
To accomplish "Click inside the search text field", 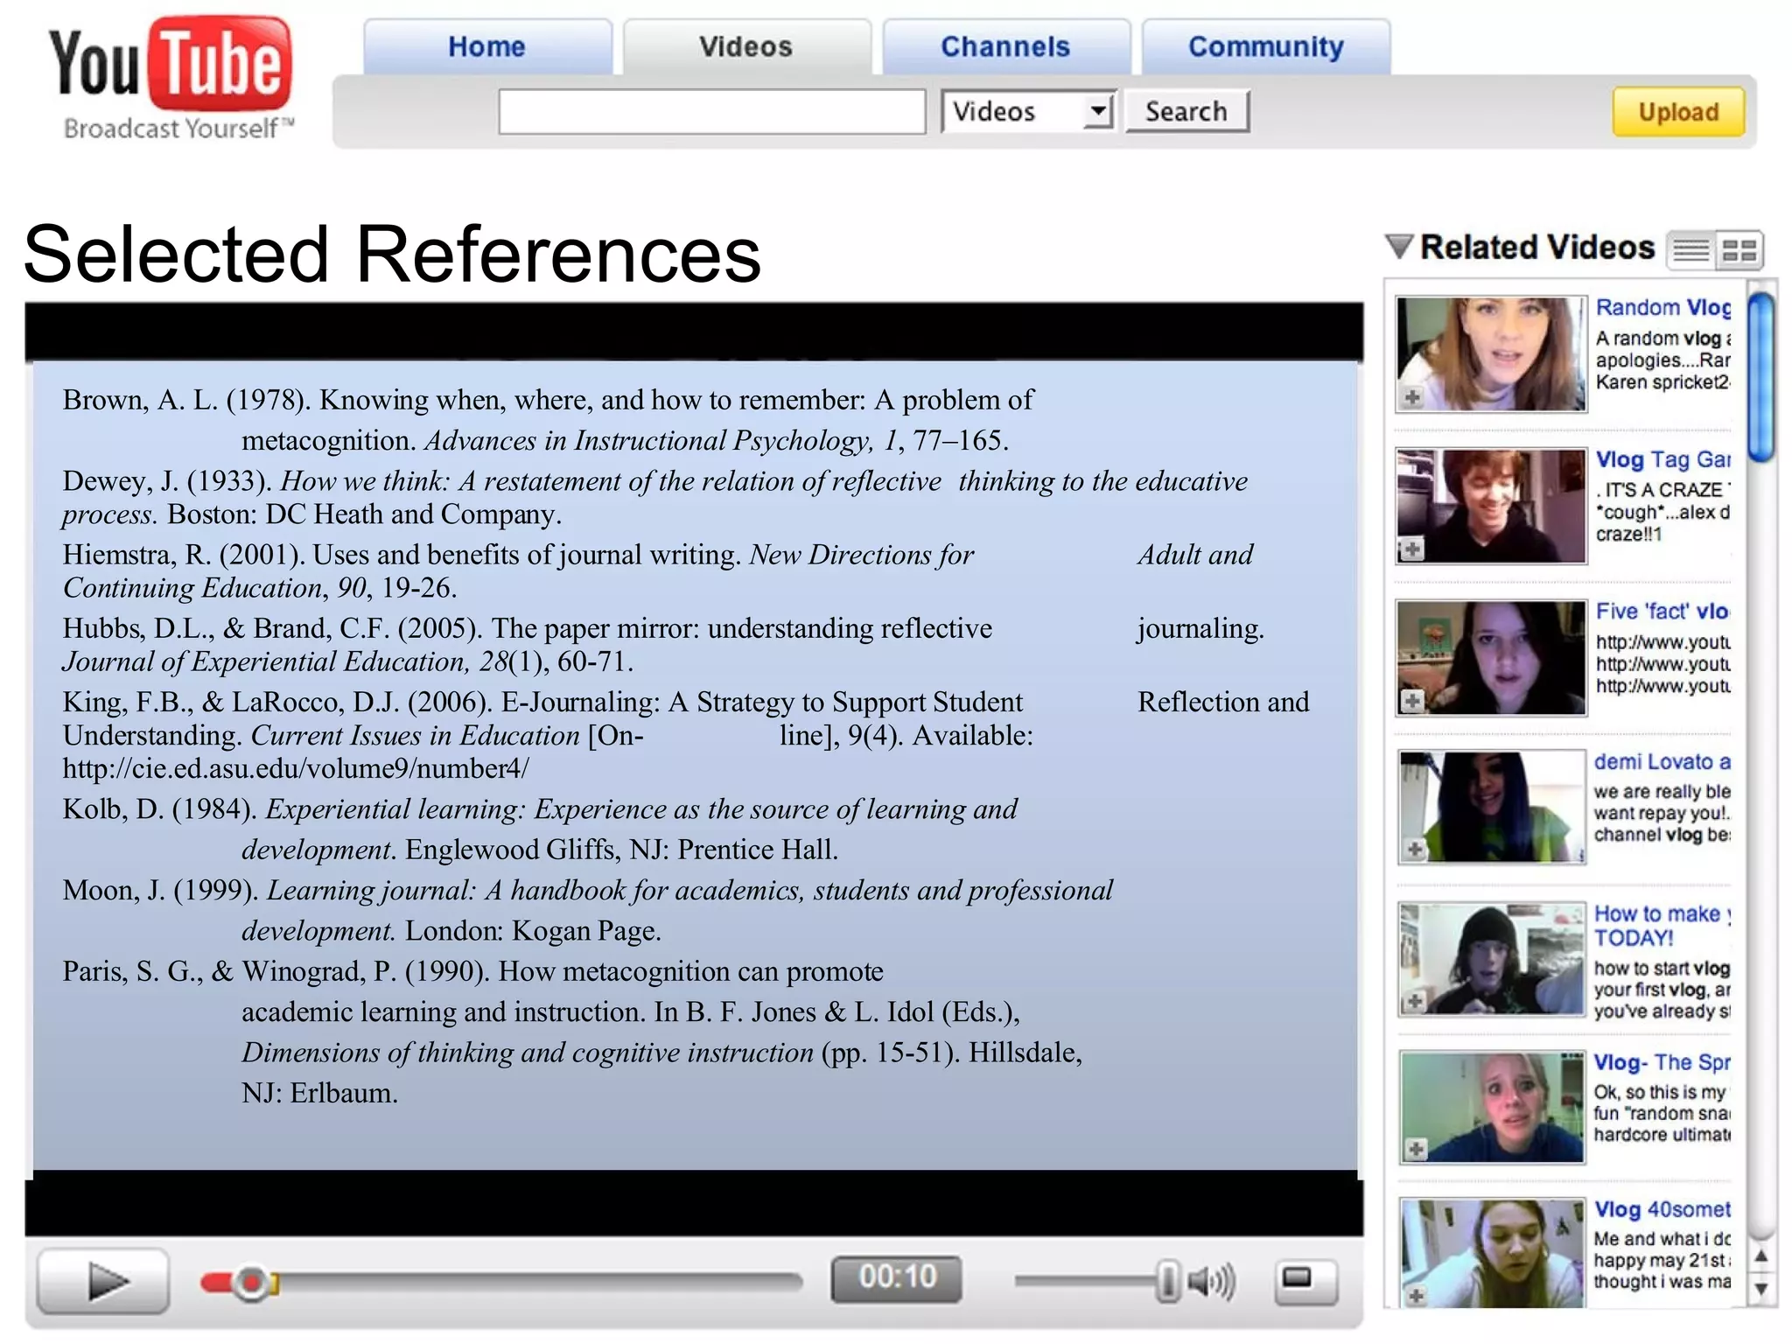I will click(711, 111).
